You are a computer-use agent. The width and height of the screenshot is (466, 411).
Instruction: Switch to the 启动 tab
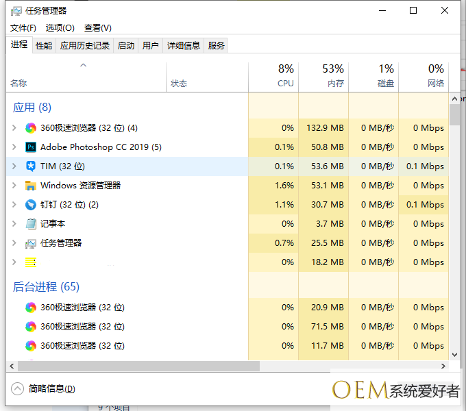(x=126, y=46)
